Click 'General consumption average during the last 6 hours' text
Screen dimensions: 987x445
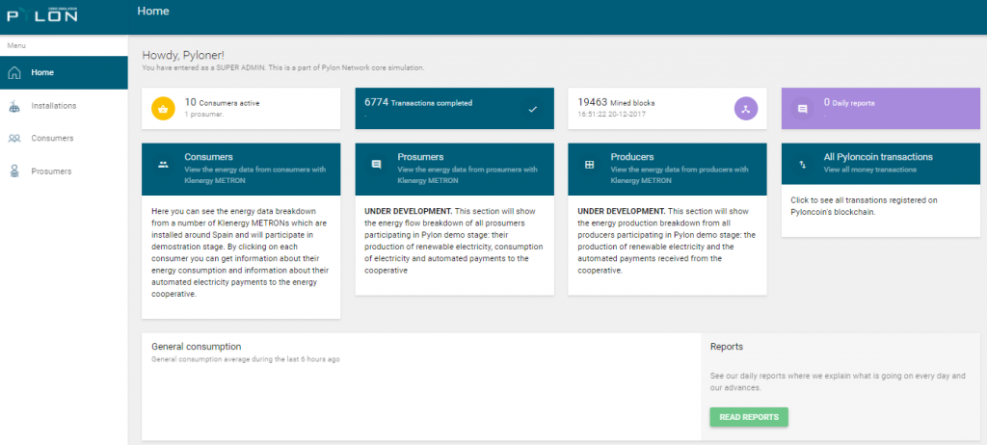246,359
